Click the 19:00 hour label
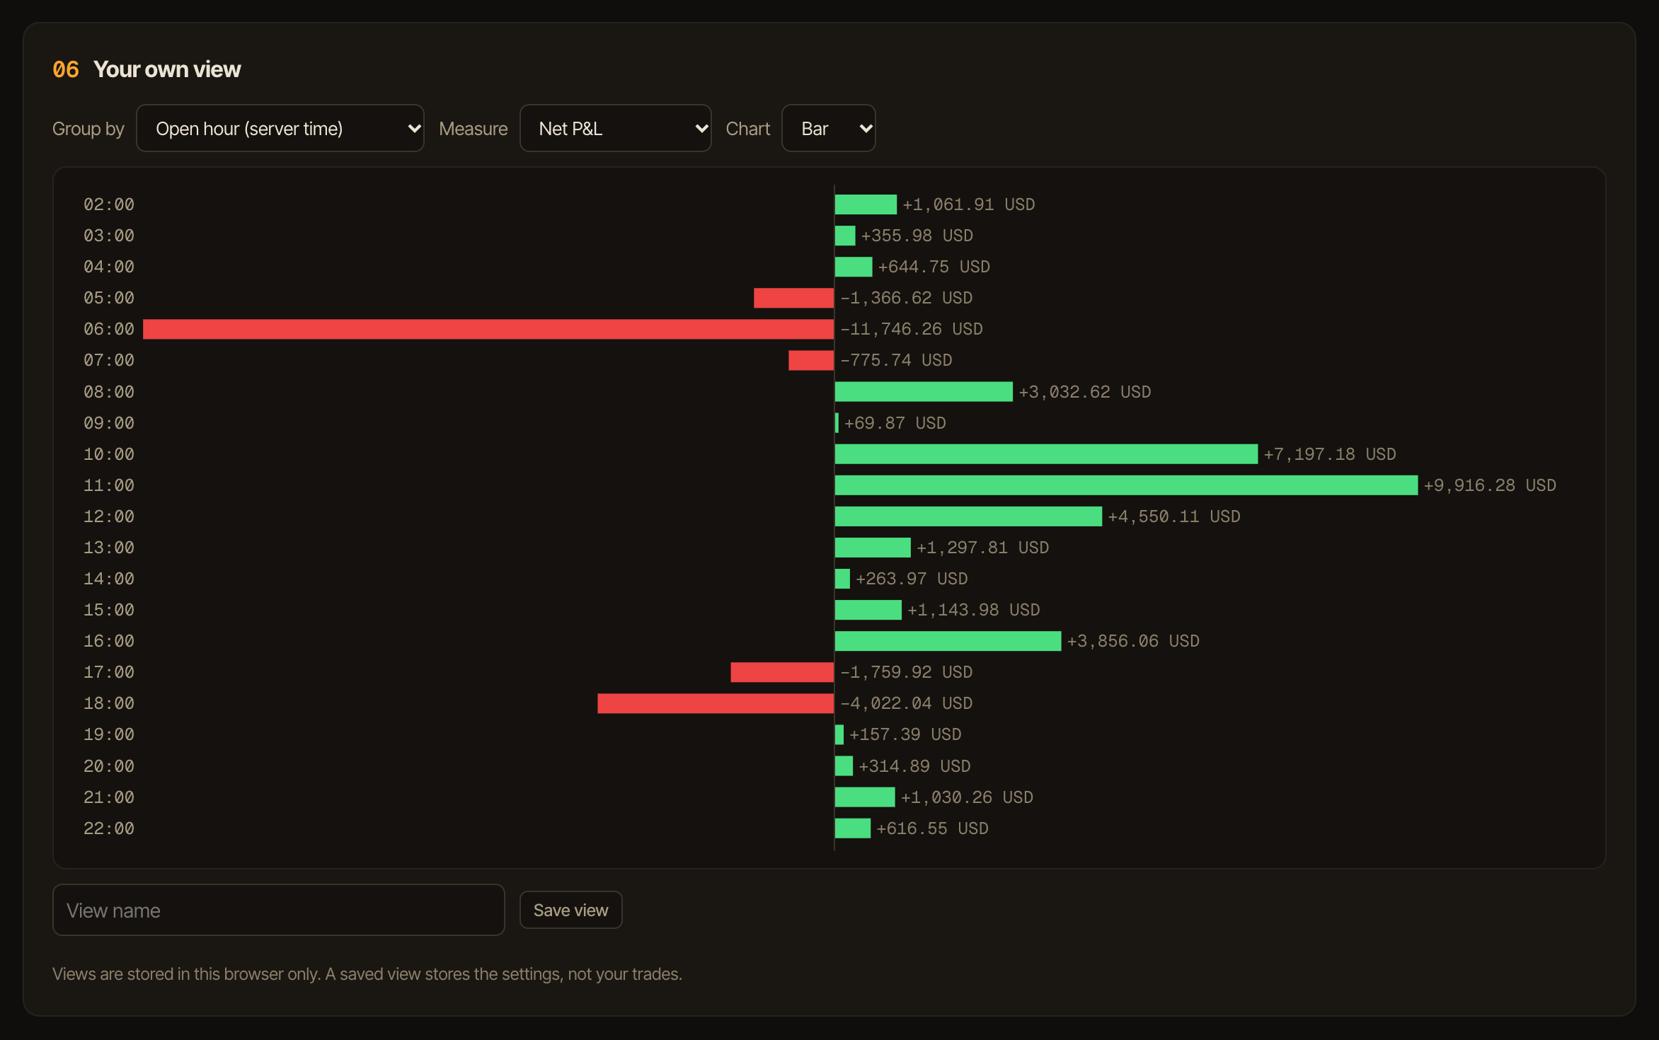The image size is (1659, 1040). pos(109,734)
